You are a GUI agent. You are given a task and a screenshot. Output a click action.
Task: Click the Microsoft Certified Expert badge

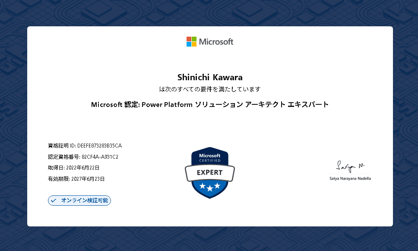pos(210,173)
